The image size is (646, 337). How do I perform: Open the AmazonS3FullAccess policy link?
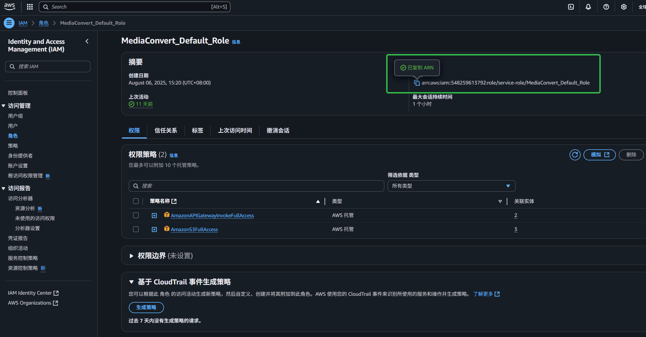(194, 230)
